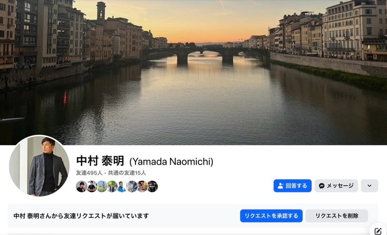Open the 共通の友達15人 mutual friends link
This screenshot has height=235, width=387.
pyautogui.click(x=127, y=173)
